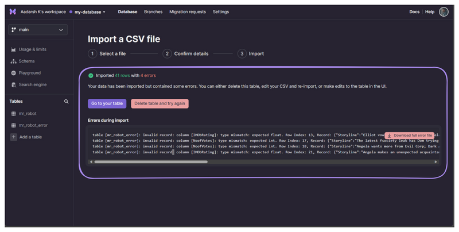
Task: Click the error line with Row Index: 17
Action: [x=265, y=141]
